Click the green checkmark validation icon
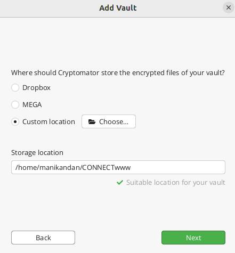Screen dimensions: 235x253 pyautogui.click(x=120, y=182)
